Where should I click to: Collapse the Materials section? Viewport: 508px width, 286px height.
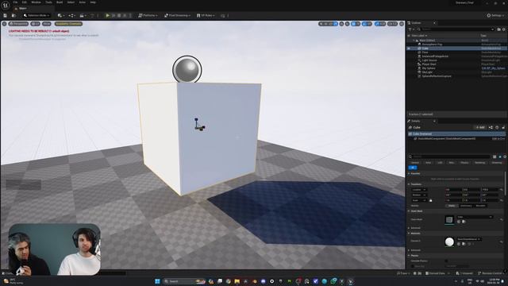[x=410, y=233]
